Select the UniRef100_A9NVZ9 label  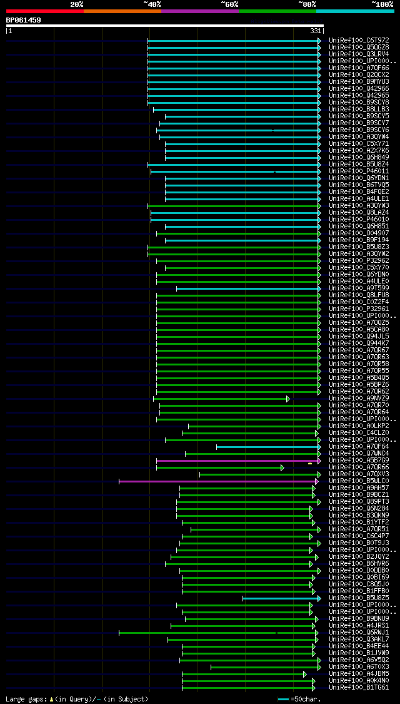tap(359, 399)
